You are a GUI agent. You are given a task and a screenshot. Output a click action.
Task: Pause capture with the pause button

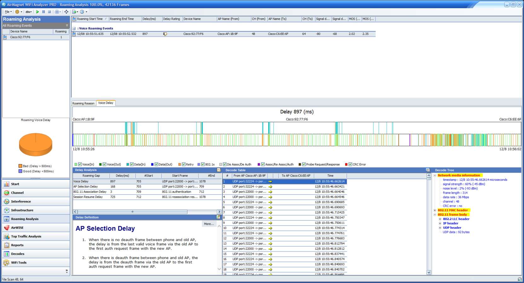click(43, 12)
